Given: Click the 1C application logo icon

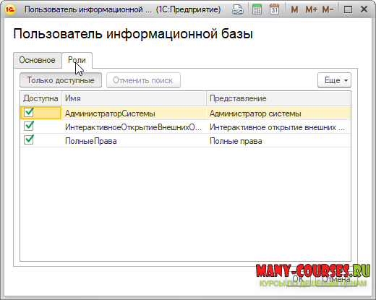Looking at the screenshot, I should click(x=10, y=9).
